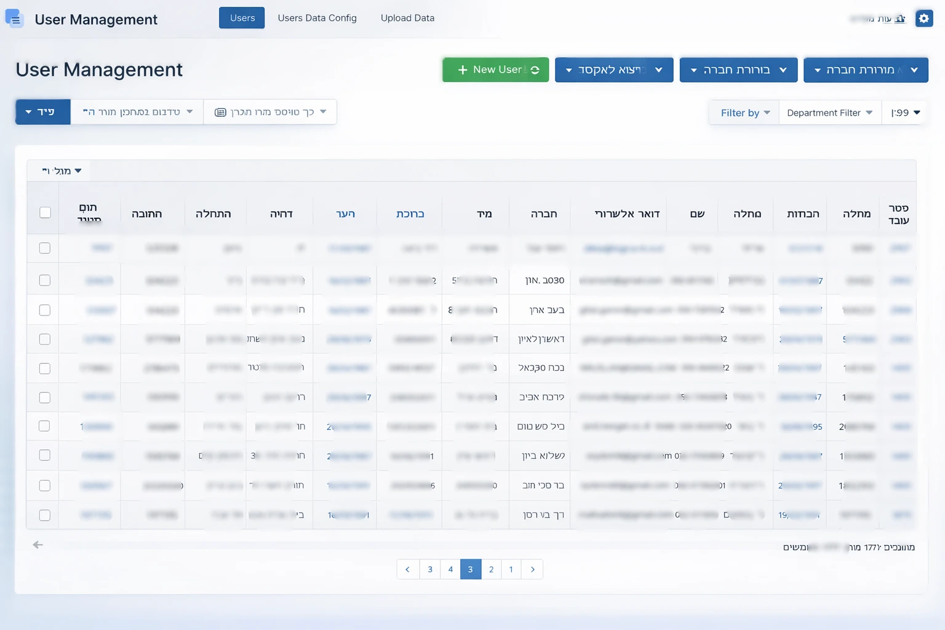945x630 pixels.
Task: Click the 'דחיה' column header
Action: (x=281, y=213)
